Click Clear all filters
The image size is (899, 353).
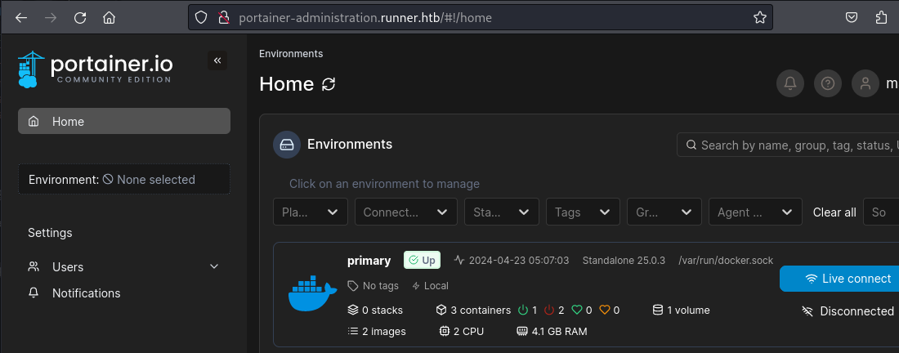tap(834, 212)
